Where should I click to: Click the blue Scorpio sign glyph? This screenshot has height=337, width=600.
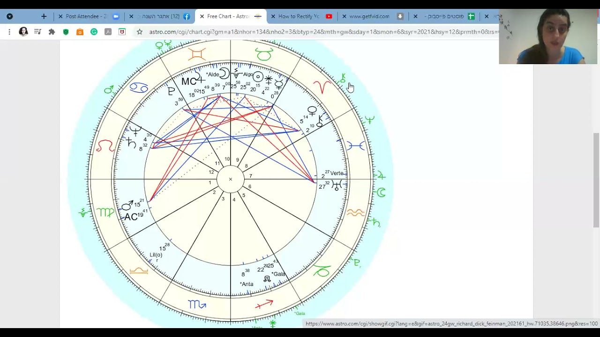click(197, 305)
